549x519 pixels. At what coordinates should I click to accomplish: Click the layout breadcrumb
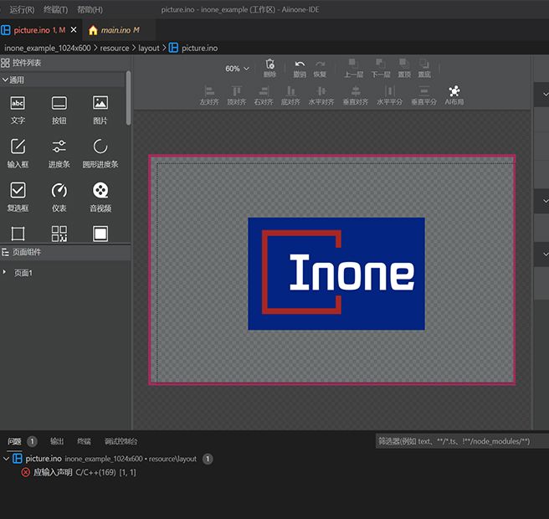click(x=148, y=48)
